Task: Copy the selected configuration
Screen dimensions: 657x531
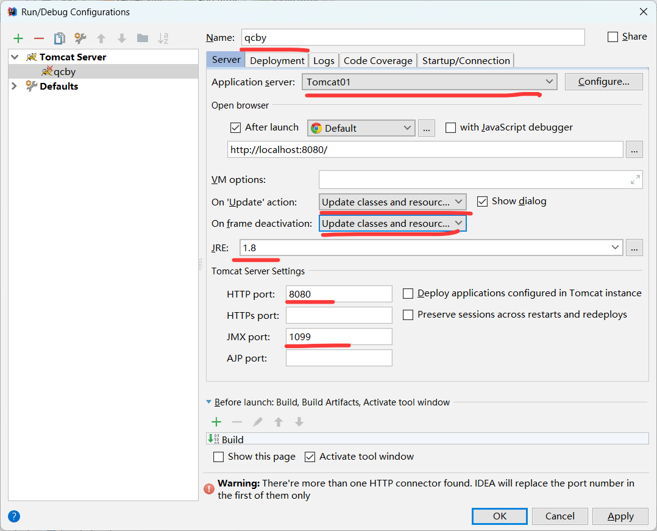Action: (x=60, y=38)
